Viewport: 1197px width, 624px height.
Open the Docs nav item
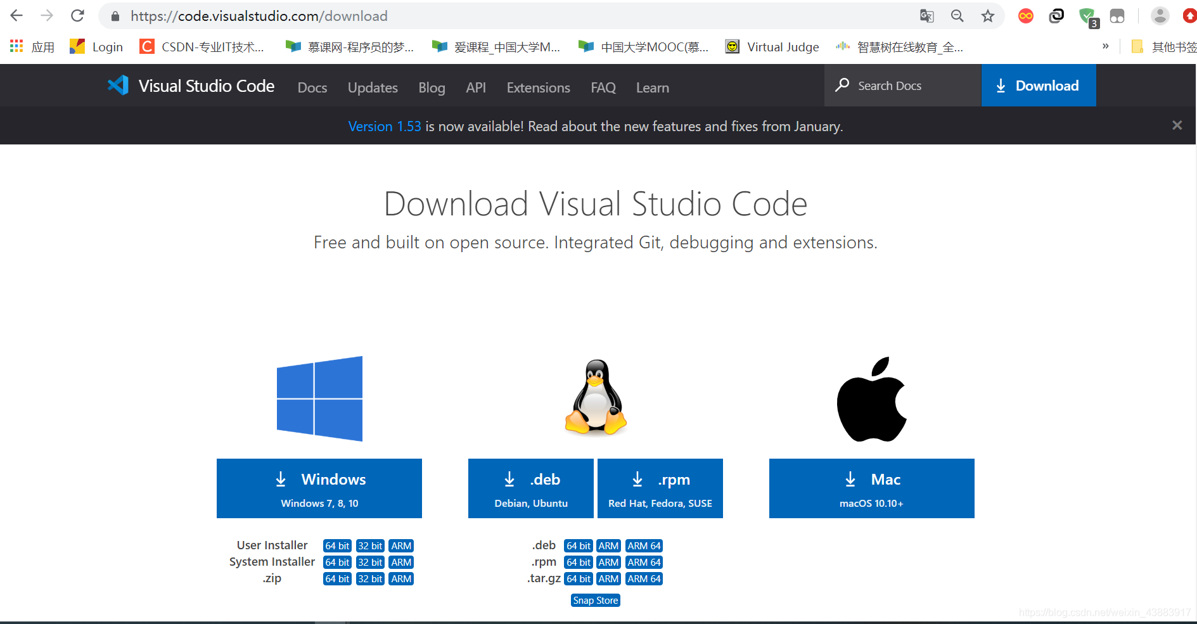[x=312, y=87]
